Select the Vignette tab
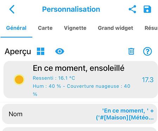 [75, 28]
